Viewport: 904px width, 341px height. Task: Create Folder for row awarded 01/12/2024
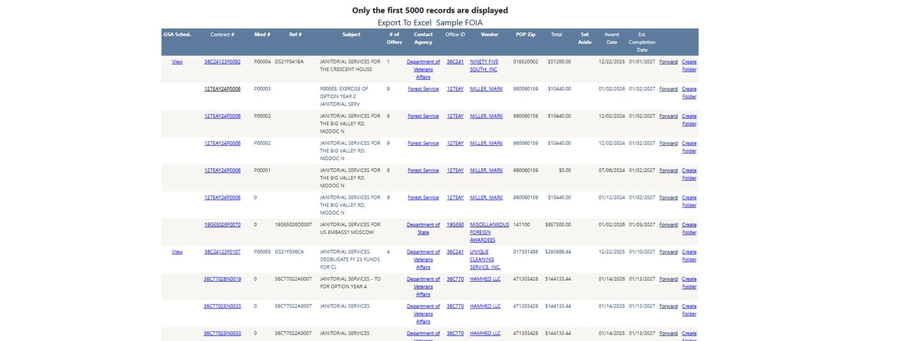[x=689, y=202]
